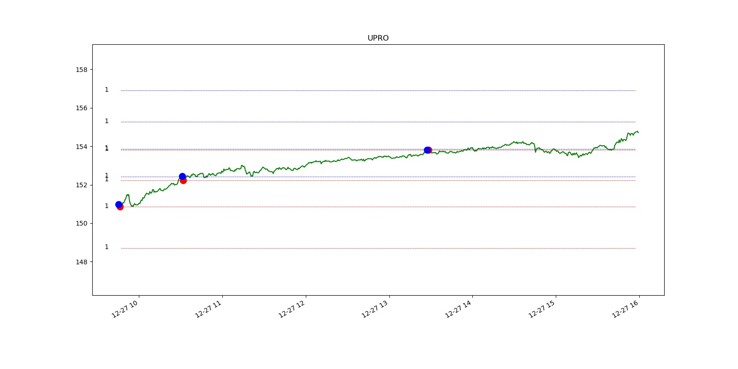Click the "1" label beside the lowest red line
The width and height of the screenshot is (738, 369).
point(107,247)
